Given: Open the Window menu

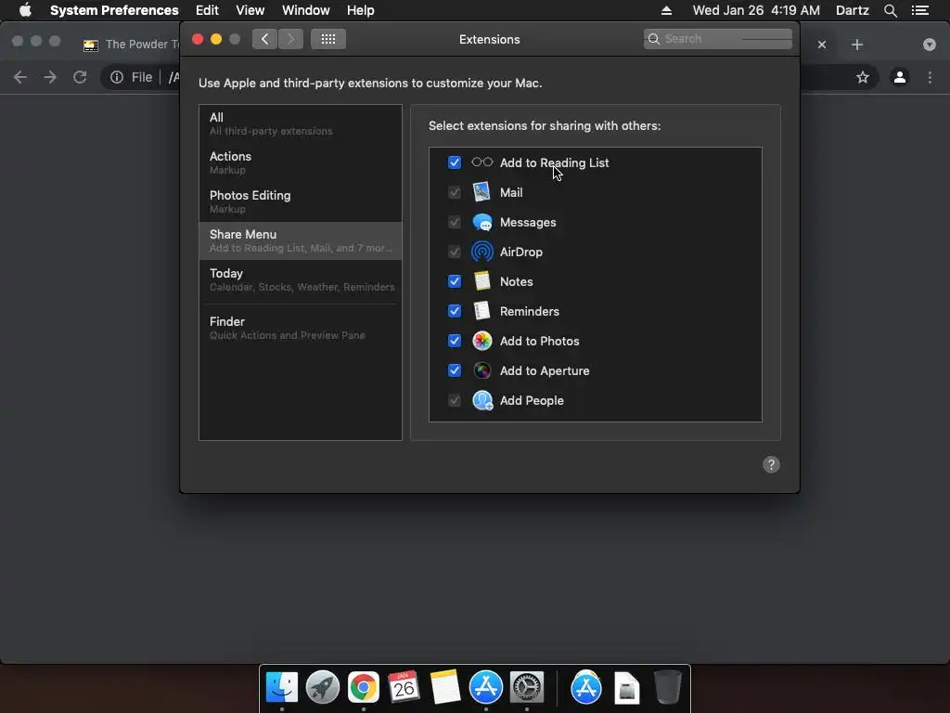Looking at the screenshot, I should pos(306,10).
